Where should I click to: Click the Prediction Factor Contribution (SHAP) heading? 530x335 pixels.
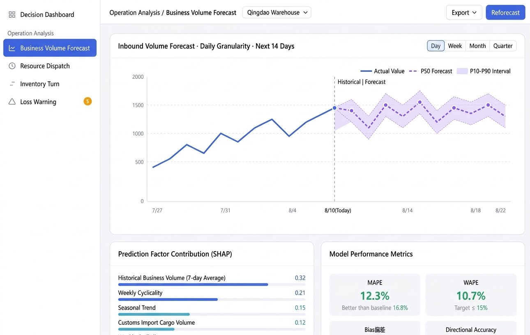[x=175, y=254]
